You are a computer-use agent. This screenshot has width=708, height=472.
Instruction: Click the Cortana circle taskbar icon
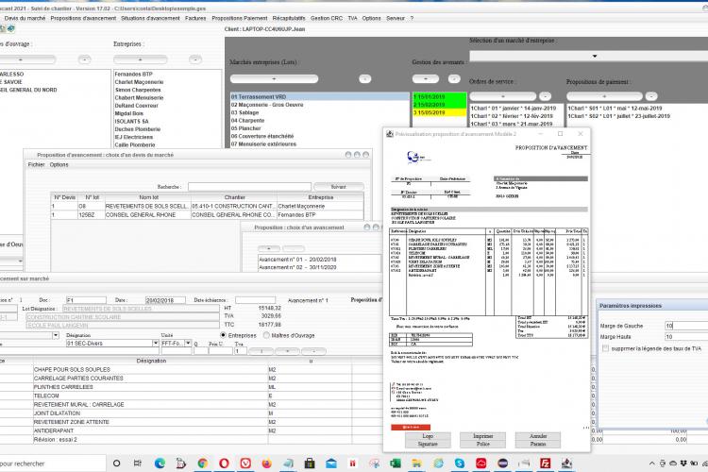pos(116,463)
